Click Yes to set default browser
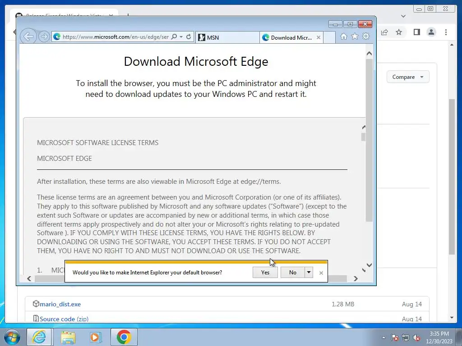This screenshot has height=346, width=462. [265, 273]
